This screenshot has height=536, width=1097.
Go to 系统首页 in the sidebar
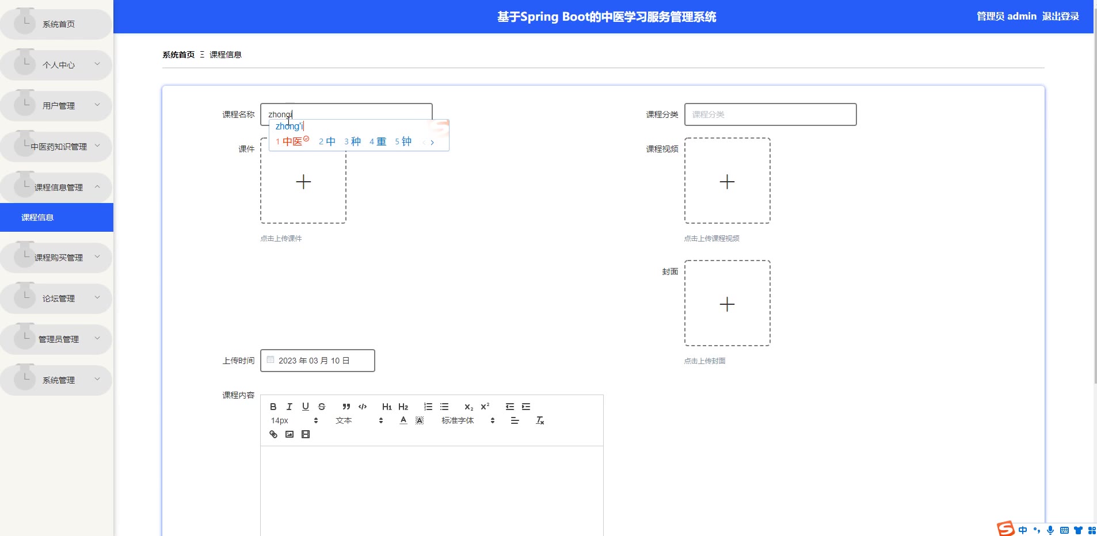coord(56,24)
